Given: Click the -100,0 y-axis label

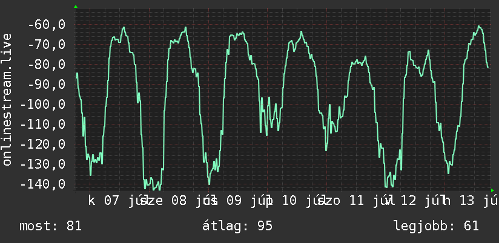Looking at the screenshot, I should (x=43, y=104).
